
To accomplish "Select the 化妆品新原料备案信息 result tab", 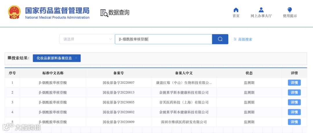I will pos(57,58).
